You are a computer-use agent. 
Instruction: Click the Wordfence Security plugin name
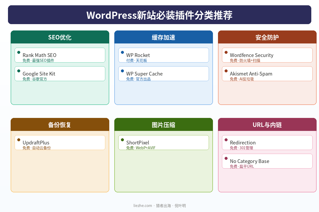pos(251,55)
